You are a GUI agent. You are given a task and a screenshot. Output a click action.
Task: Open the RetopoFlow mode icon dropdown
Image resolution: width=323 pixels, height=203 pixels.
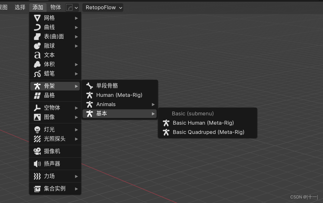(72, 8)
